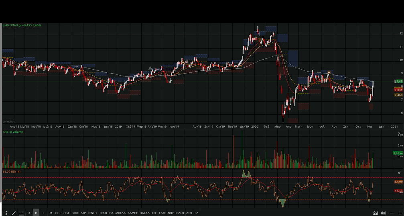
Task: Close the RSI(14) indicator panel
Action: 399,174
